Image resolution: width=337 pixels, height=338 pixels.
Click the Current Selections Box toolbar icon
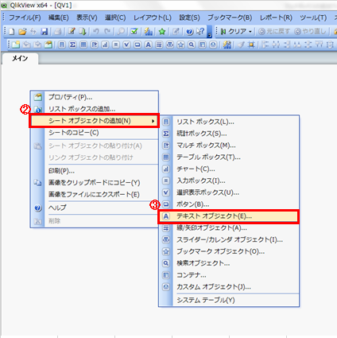tap(126, 45)
